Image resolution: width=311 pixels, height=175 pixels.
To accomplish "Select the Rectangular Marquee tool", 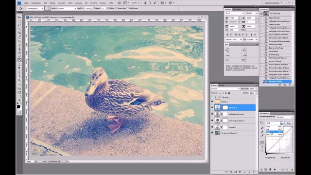I will tap(19, 21).
